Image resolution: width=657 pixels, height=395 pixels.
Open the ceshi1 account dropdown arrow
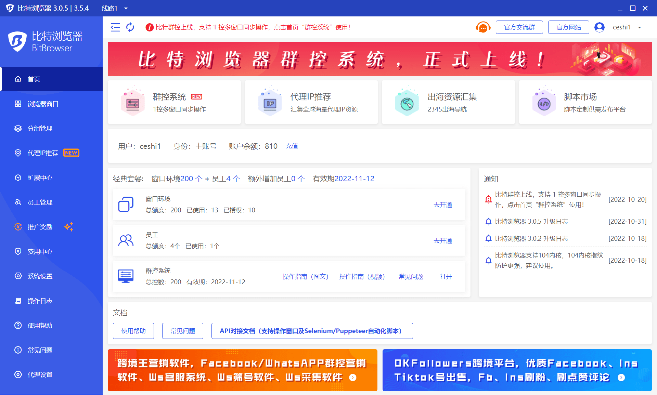(x=640, y=27)
